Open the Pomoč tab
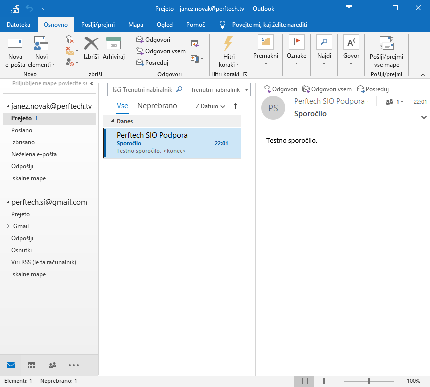Viewport: 430px width, 387px height. click(x=195, y=25)
